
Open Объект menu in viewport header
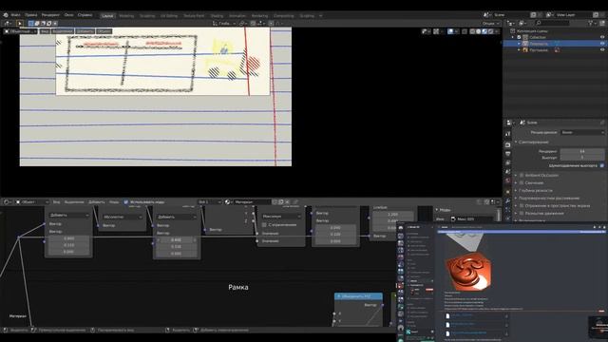(x=104, y=31)
